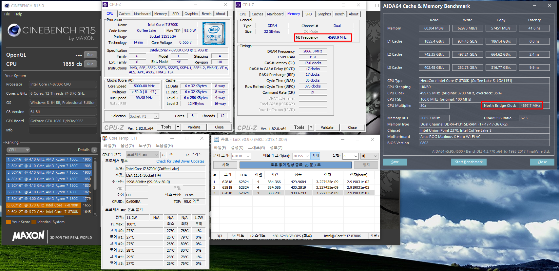The height and width of the screenshot is (271, 559).
Task: Click Core Speed 5000.00 MHz field
Action: (144, 86)
